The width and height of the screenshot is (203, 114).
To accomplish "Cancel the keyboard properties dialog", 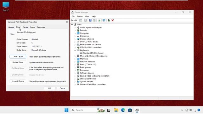I will tap(62, 88).
